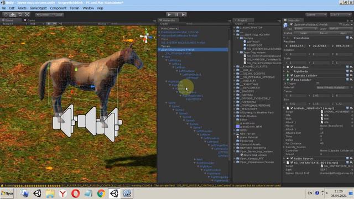Image resolution: width=354 pixels, height=199 pixels.
Task: Select the Scale tool in the toolbar
Action: [27, 14]
